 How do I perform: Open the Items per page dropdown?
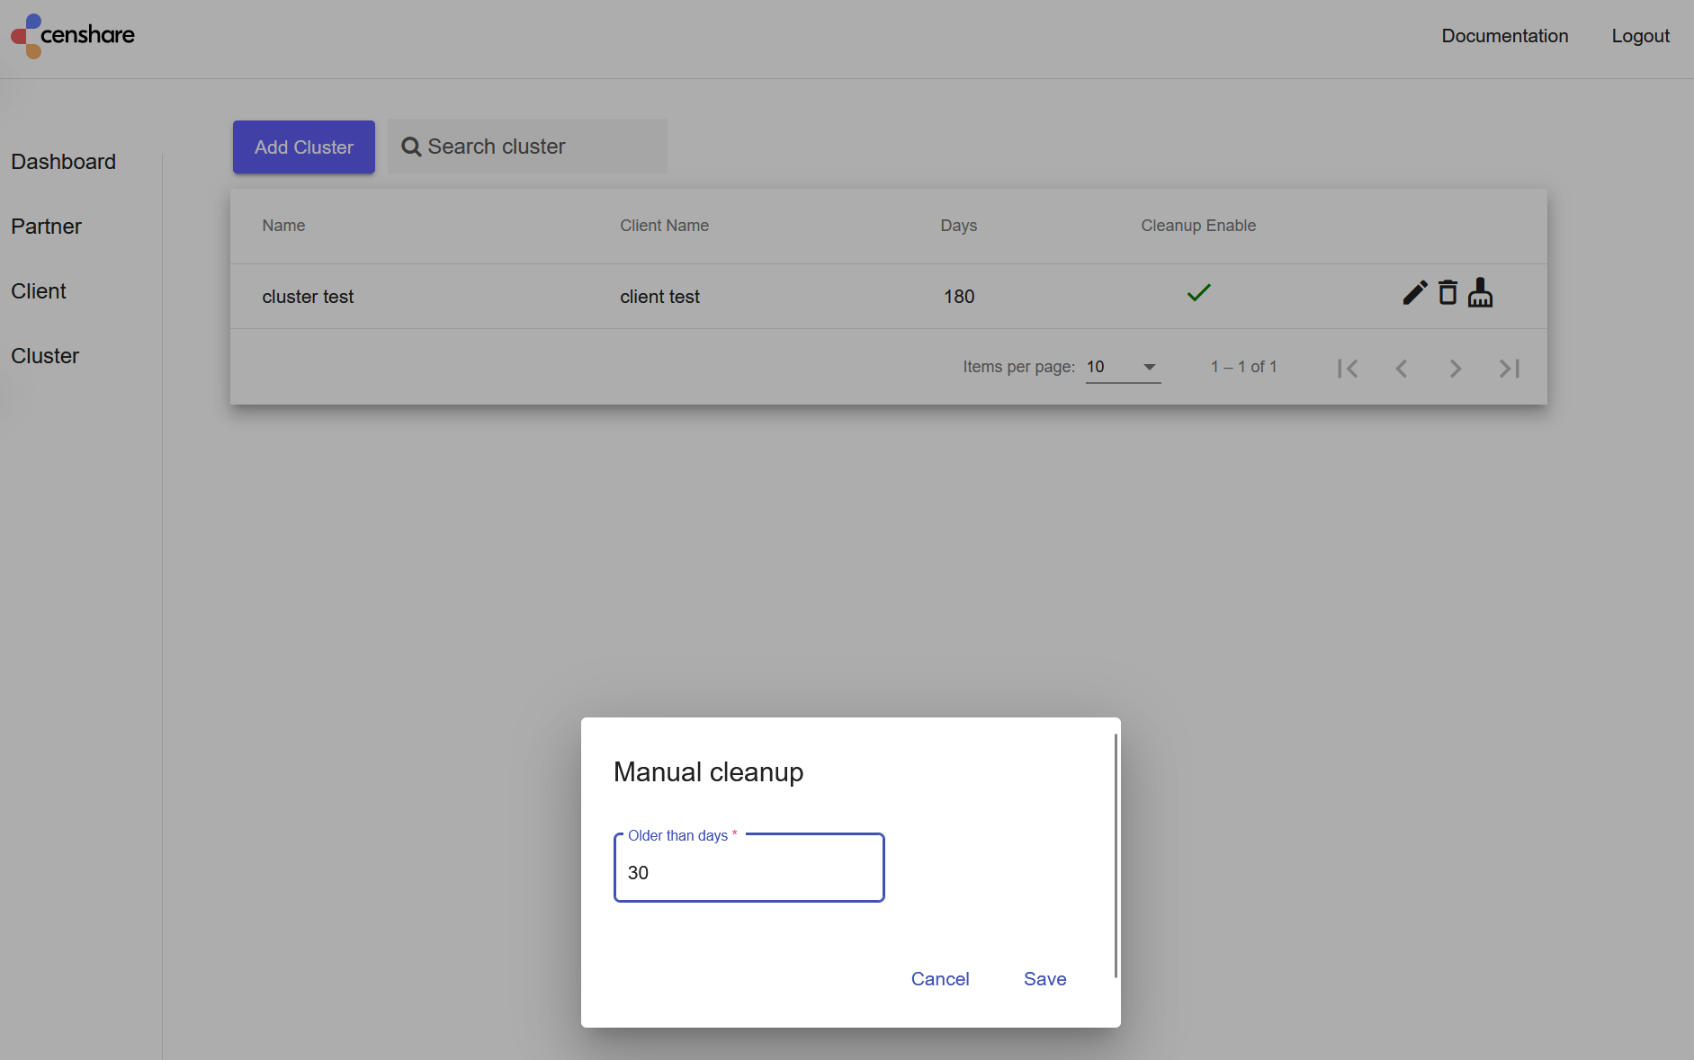point(1123,367)
